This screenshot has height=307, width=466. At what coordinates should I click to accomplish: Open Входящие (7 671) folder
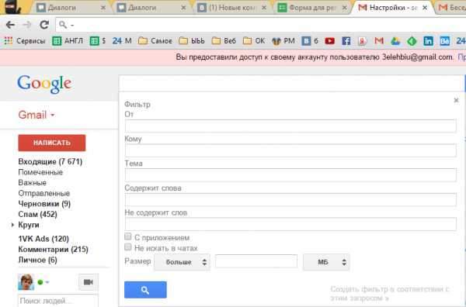(50, 162)
